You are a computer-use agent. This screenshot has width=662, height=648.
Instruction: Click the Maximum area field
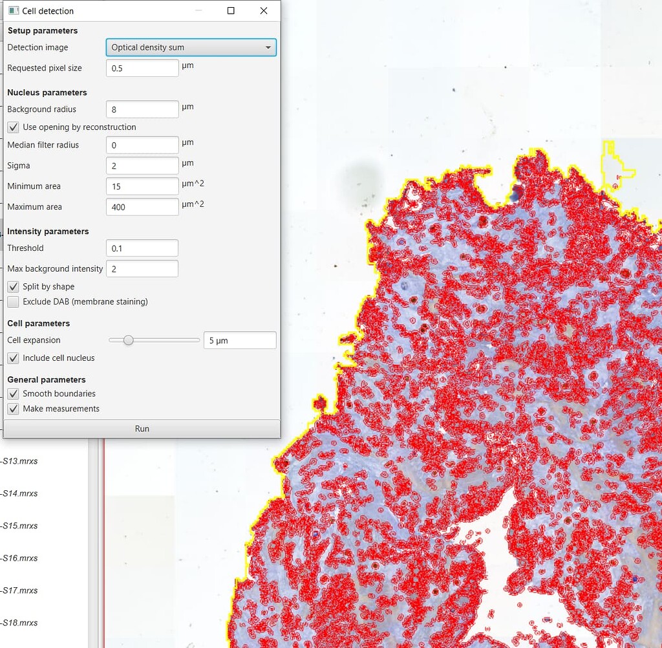point(142,206)
